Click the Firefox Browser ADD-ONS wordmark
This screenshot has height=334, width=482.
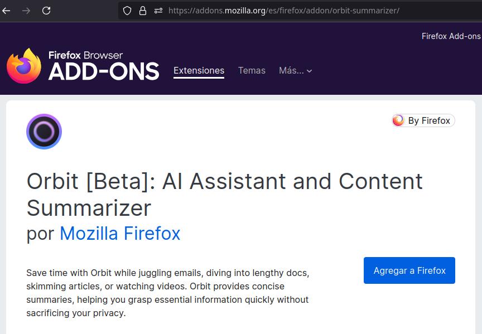click(104, 66)
